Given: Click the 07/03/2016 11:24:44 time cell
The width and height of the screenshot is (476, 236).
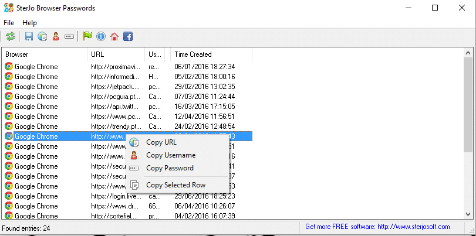Looking at the screenshot, I should 205,97.
